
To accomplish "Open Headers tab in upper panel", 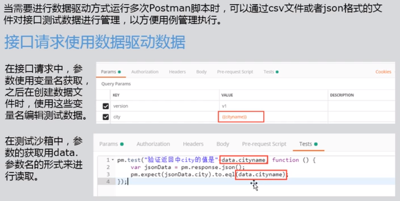I will [177, 72].
